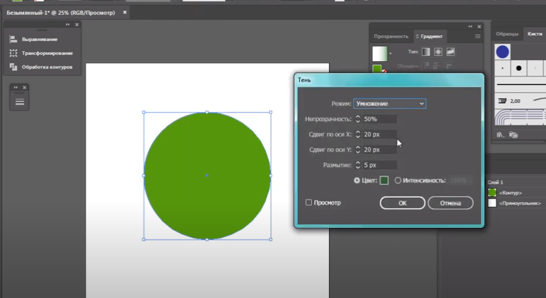Switch to the Прозрачность tab
The width and height of the screenshot is (546, 298).
pos(391,36)
